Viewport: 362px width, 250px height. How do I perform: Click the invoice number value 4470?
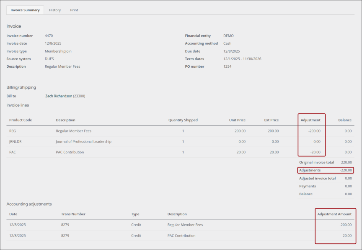tap(49, 36)
